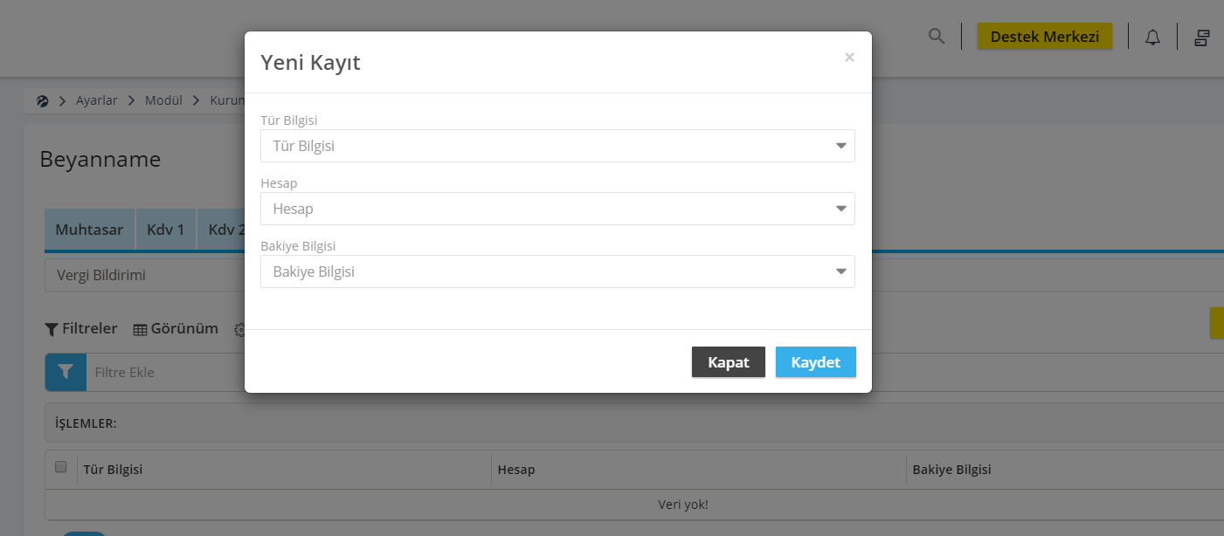This screenshot has width=1224, height=536.
Task: Switch to the Kdv 1 tab
Action: click(166, 230)
